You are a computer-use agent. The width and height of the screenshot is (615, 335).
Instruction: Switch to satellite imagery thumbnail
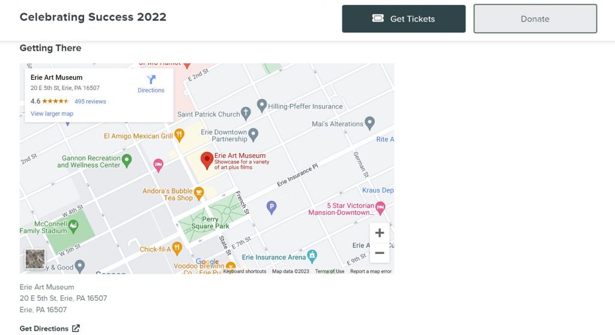point(35,259)
